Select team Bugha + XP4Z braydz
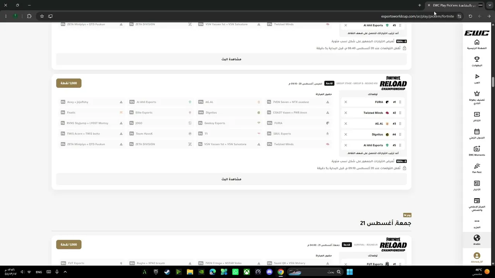Viewport: 495px width, 278px height. coord(160,263)
